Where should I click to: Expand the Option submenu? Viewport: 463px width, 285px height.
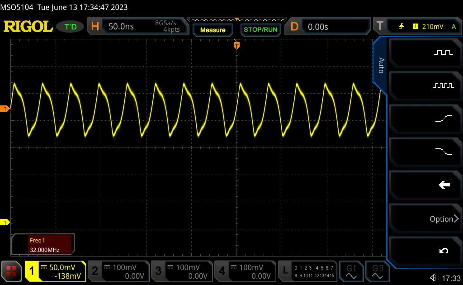point(444,219)
